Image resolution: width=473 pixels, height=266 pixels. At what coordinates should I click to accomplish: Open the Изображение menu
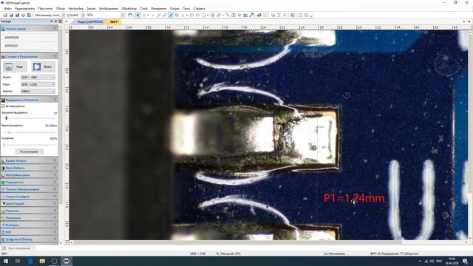click(109, 8)
